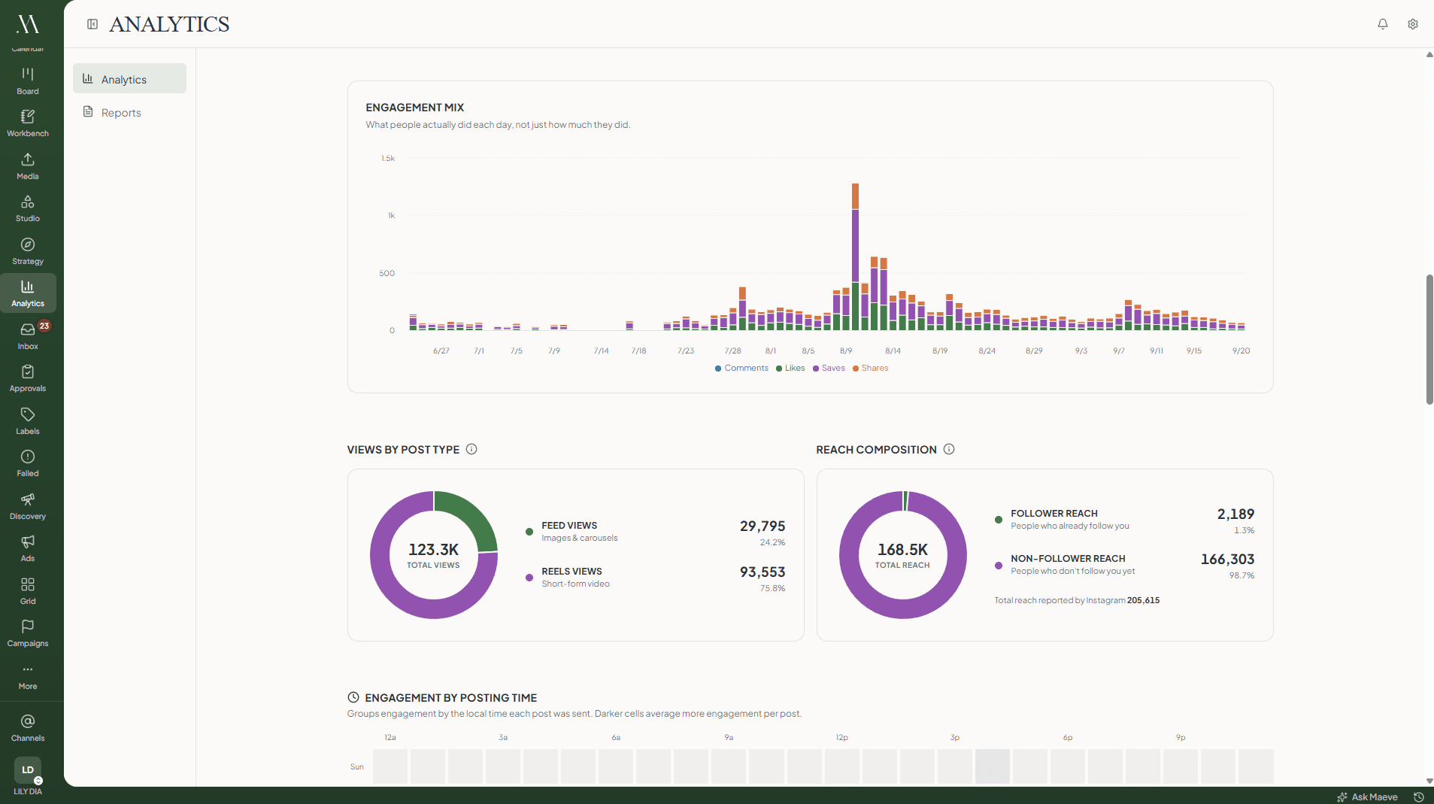Click the Reach Composition donut chart
1434x804 pixels.
pos(902,555)
